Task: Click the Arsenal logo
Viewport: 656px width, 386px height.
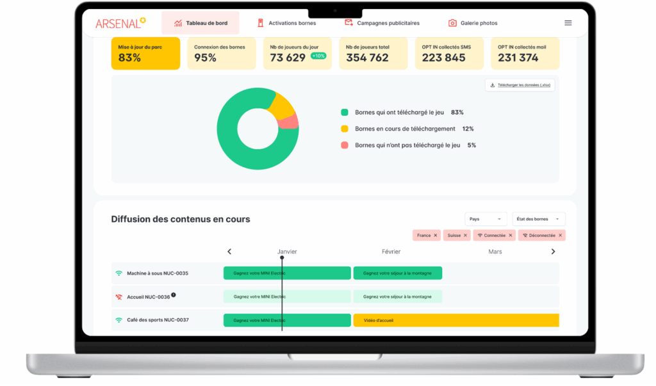Action: coord(120,22)
